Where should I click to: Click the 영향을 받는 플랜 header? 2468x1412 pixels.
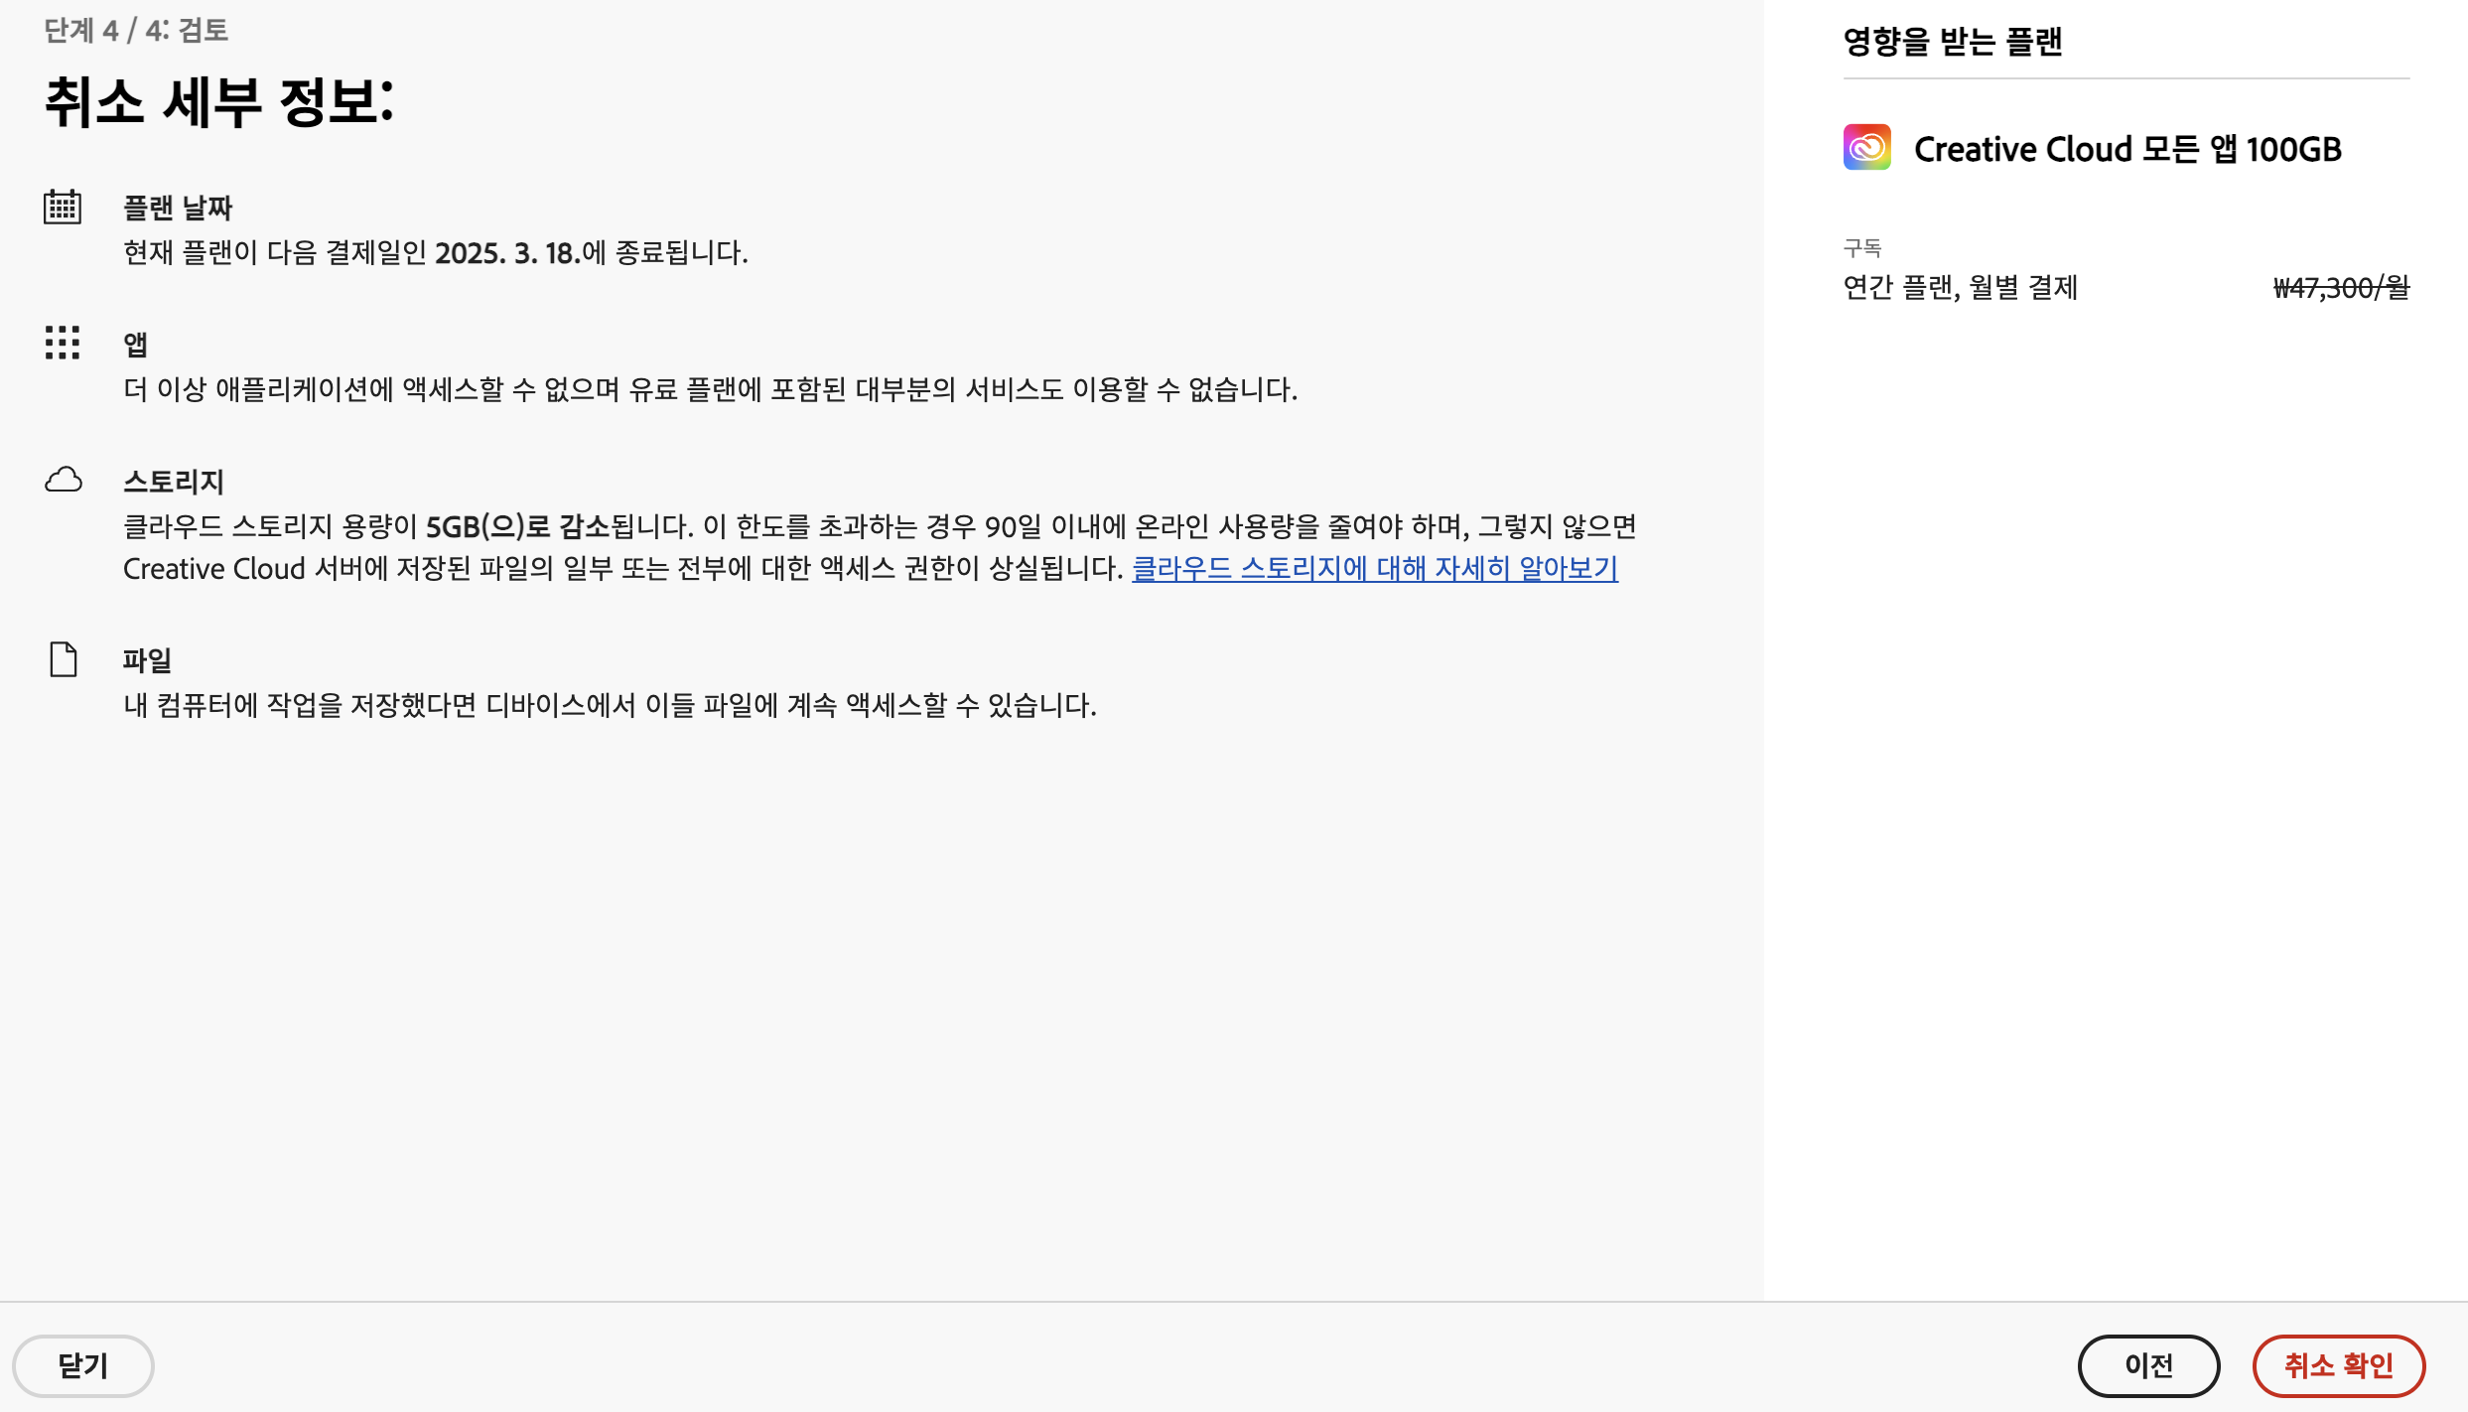(x=1952, y=42)
